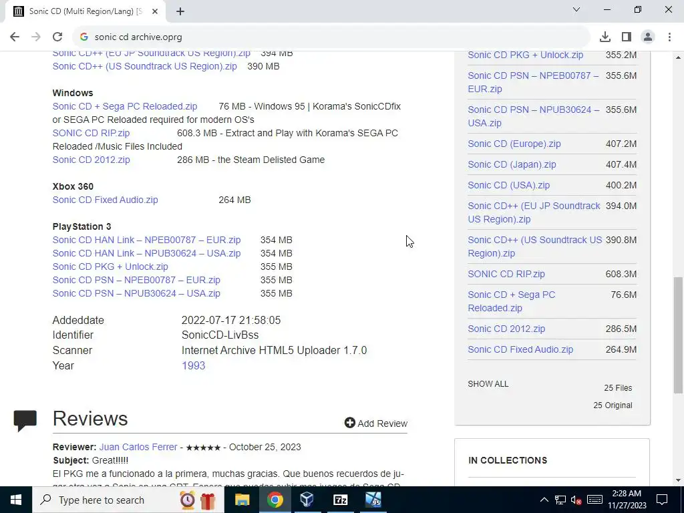The image size is (684, 513).
Task: Click the browser forward arrow
Action: pos(36,37)
